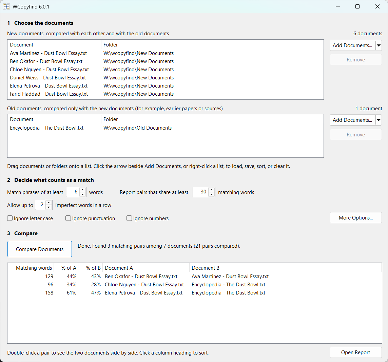388x362 pixels.
Task: Click the Open Report button
Action: pos(355,353)
